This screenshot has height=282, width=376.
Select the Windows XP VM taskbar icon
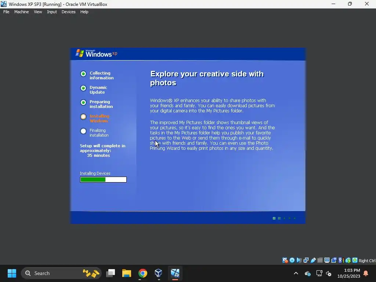pyautogui.click(x=175, y=273)
